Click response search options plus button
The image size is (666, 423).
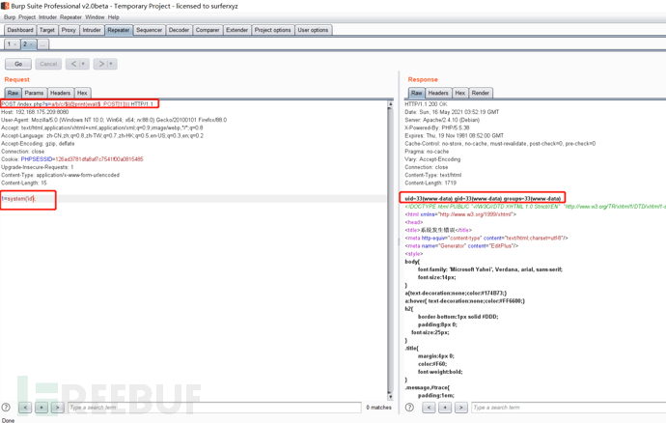(x=445, y=408)
